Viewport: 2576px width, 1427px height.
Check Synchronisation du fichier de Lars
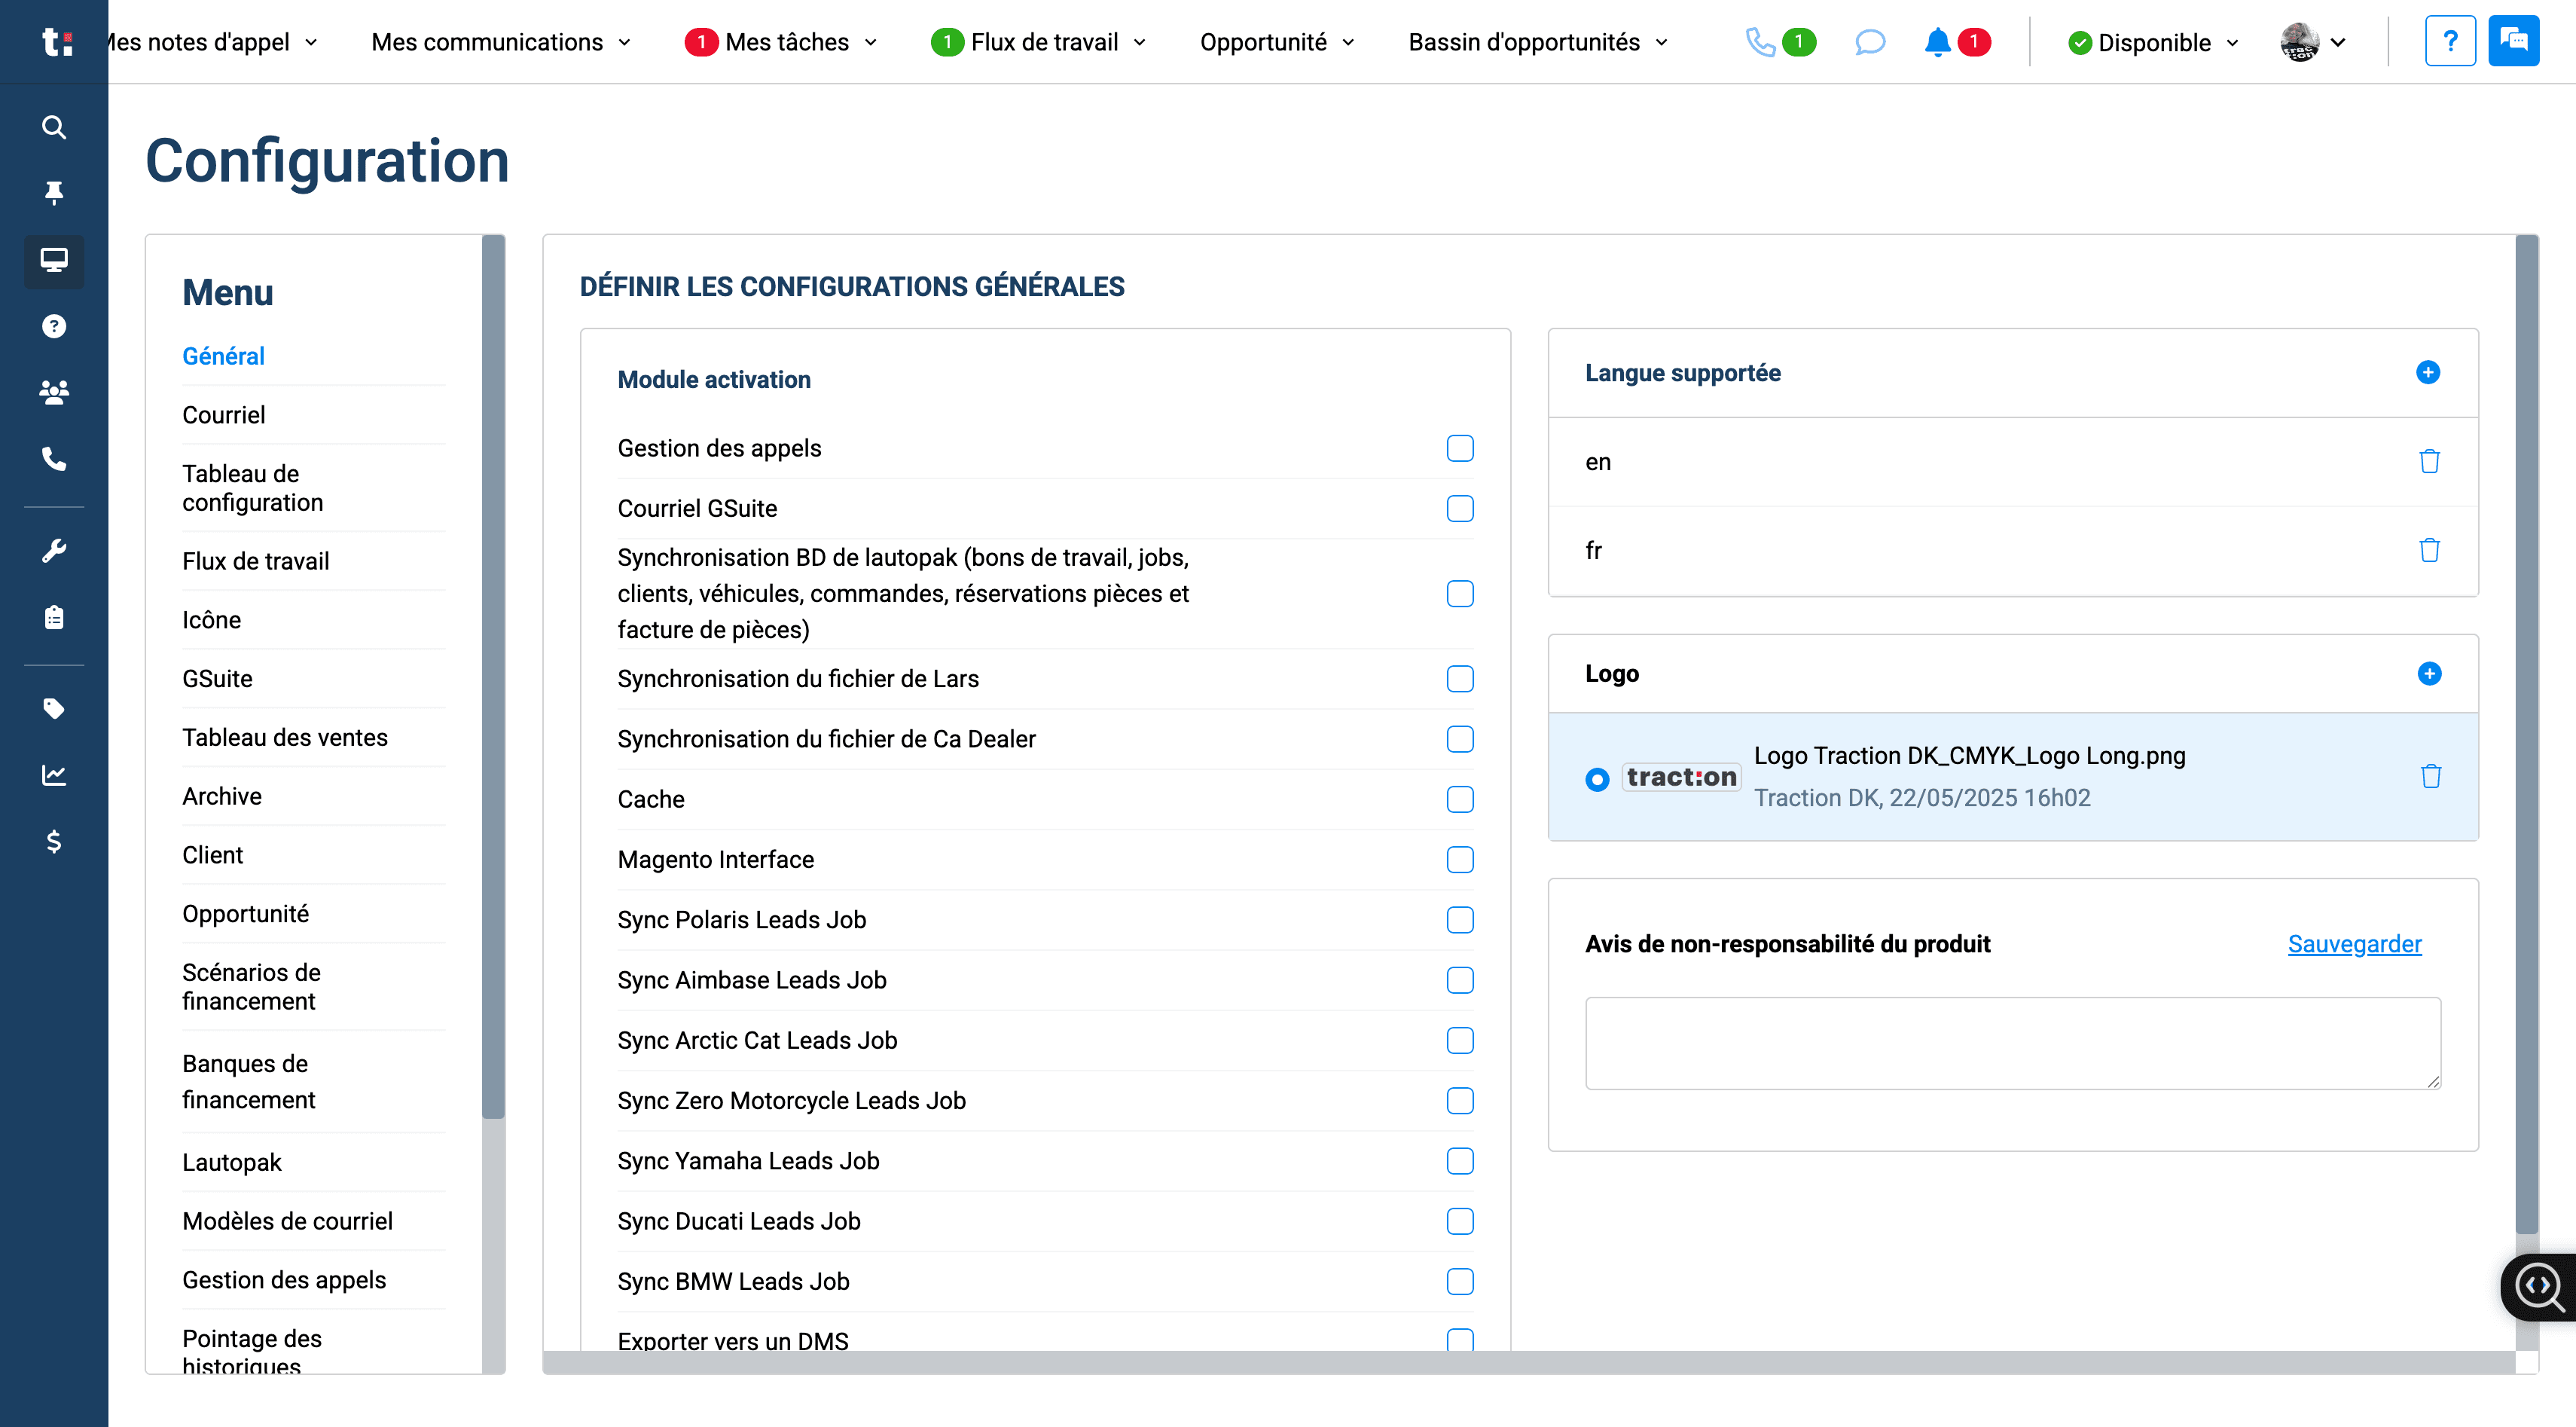pos(1460,679)
